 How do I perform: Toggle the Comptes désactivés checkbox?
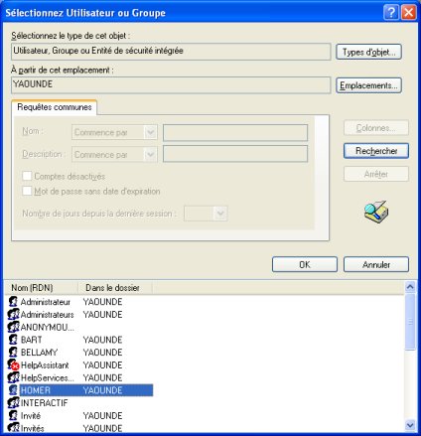click(x=27, y=176)
